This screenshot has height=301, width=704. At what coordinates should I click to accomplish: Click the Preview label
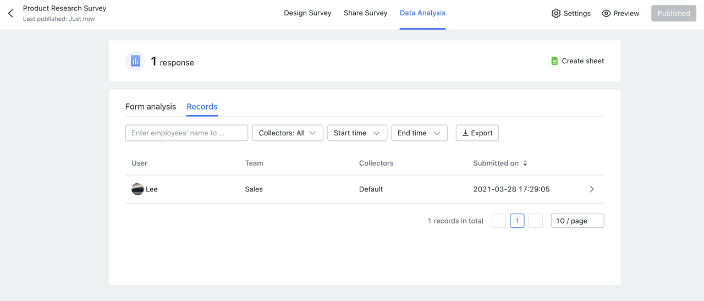tap(626, 13)
